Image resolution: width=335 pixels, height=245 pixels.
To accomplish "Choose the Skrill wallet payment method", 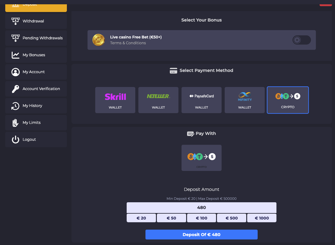I will 115,100.
